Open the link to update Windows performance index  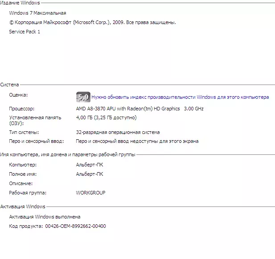coord(180,97)
